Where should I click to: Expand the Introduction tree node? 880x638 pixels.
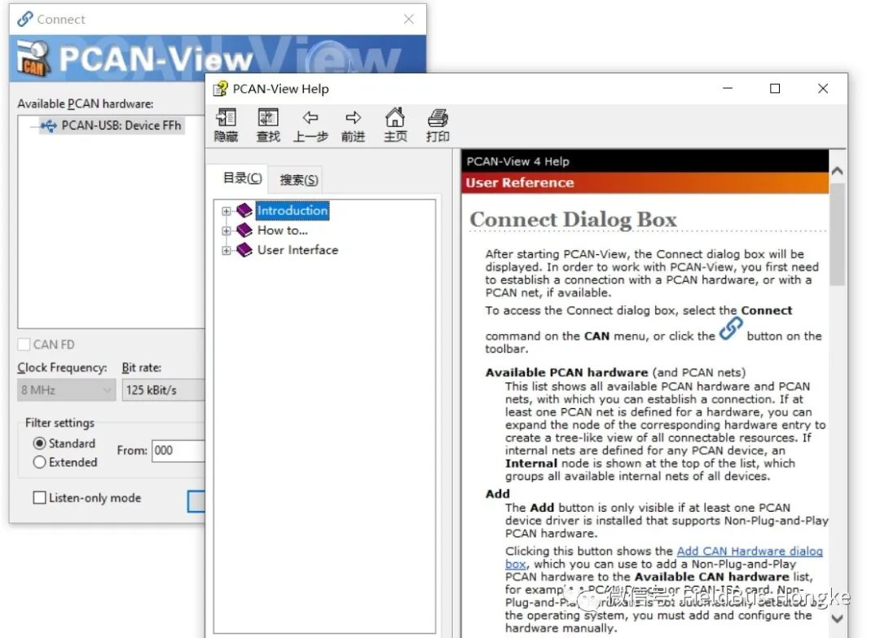227,211
